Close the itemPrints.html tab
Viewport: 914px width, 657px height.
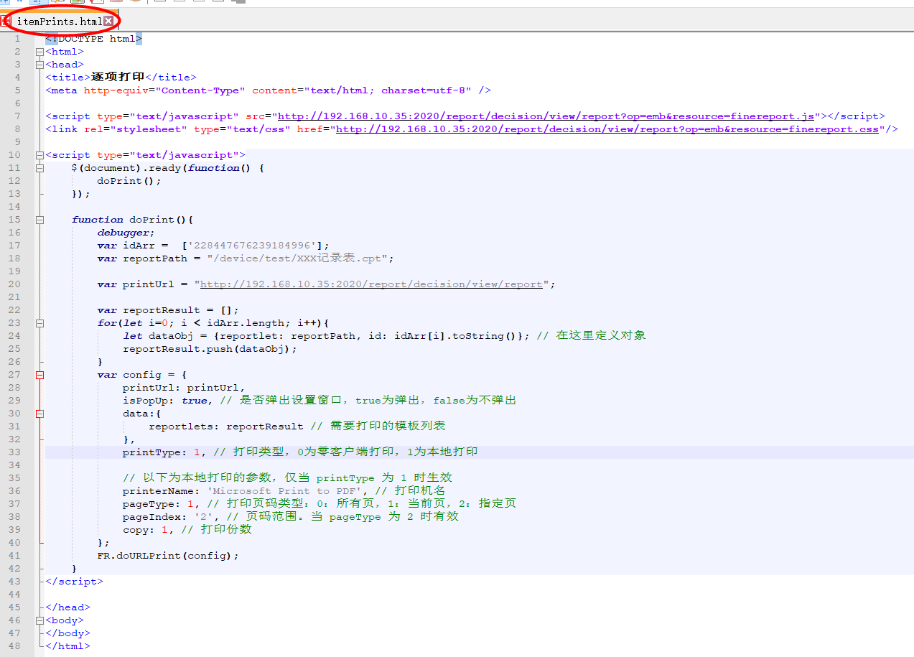(108, 22)
